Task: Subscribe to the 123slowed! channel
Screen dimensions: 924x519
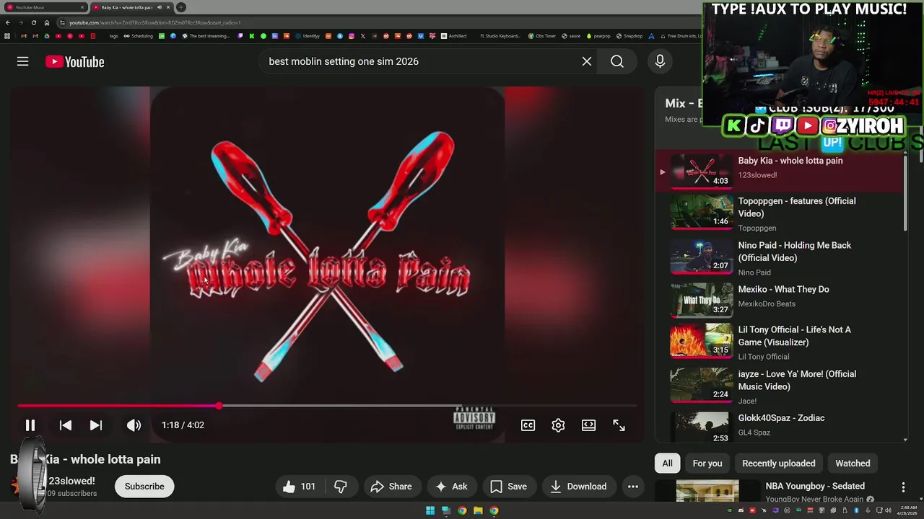Action: [x=144, y=487]
